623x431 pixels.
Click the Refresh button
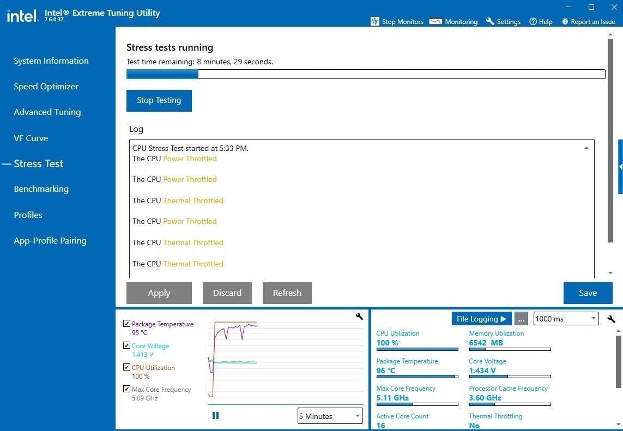(x=287, y=293)
